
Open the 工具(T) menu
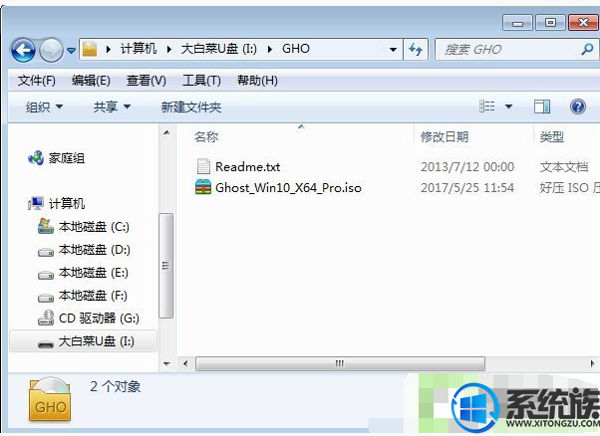coord(201,81)
